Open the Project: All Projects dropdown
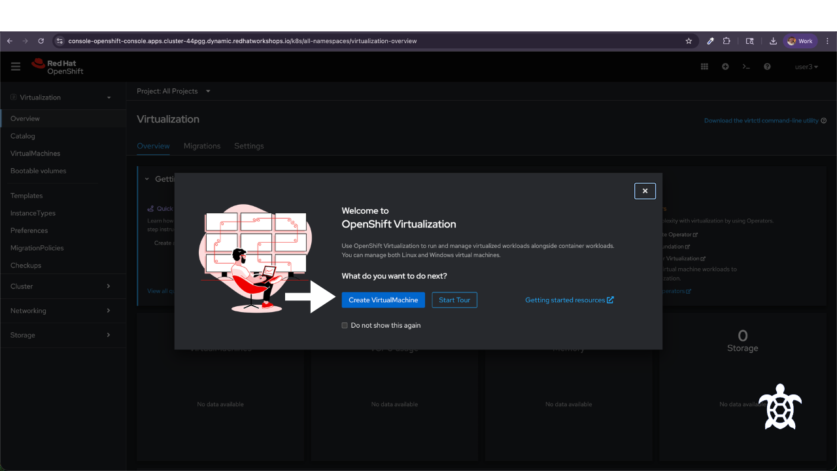Viewport: 837px width, 471px height. pyautogui.click(x=173, y=91)
